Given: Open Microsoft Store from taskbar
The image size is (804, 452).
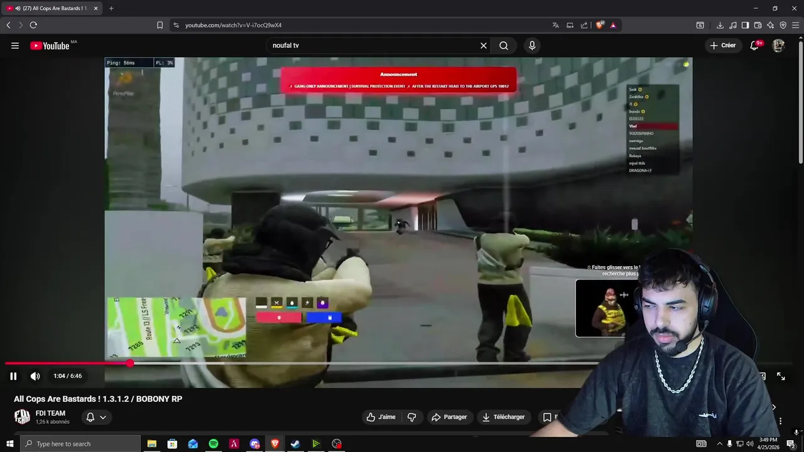Looking at the screenshot, I should tap(172, 444).
